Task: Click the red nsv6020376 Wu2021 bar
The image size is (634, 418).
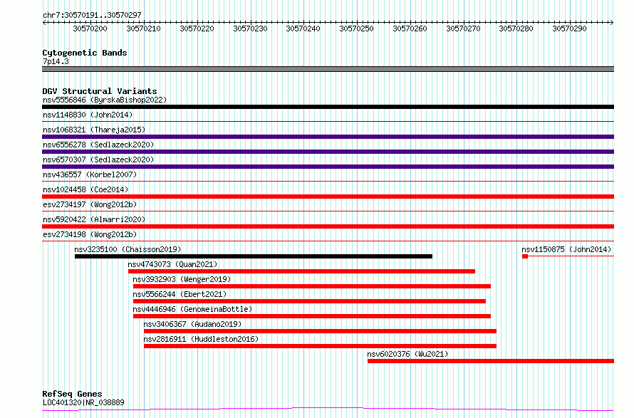Action: coord(491,361)
